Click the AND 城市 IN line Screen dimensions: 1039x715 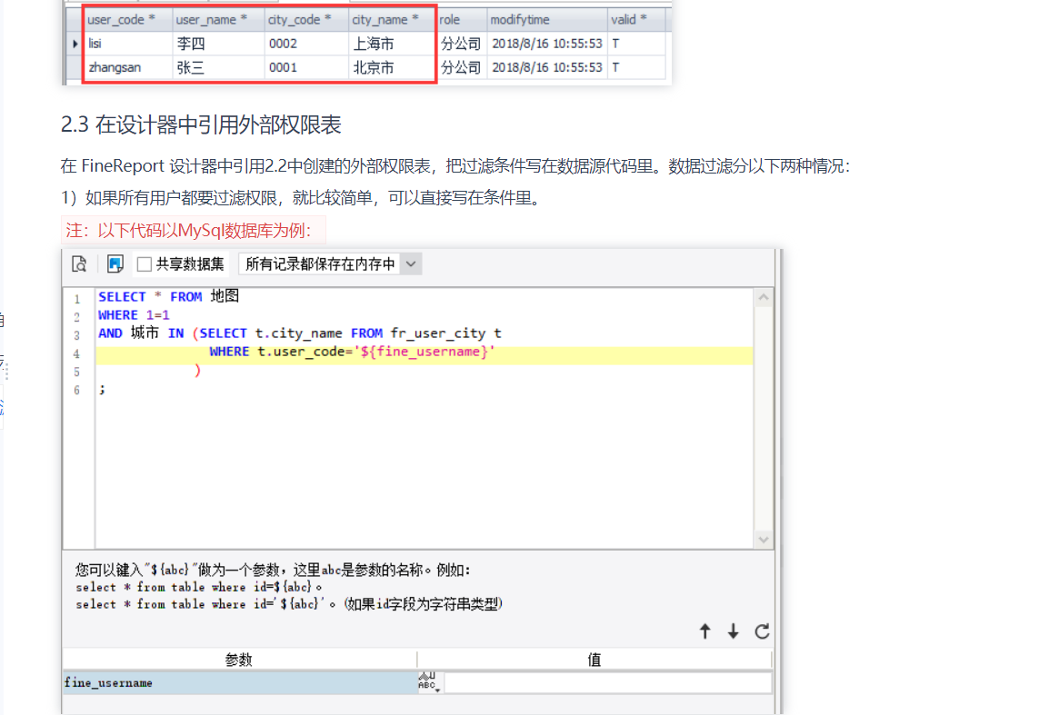[x=299, y=333]
